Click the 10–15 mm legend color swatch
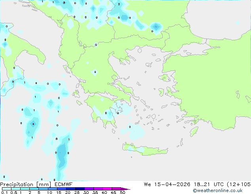Image resolution: width=251 pixels, height=194 pixels. (x=53, y=189)
